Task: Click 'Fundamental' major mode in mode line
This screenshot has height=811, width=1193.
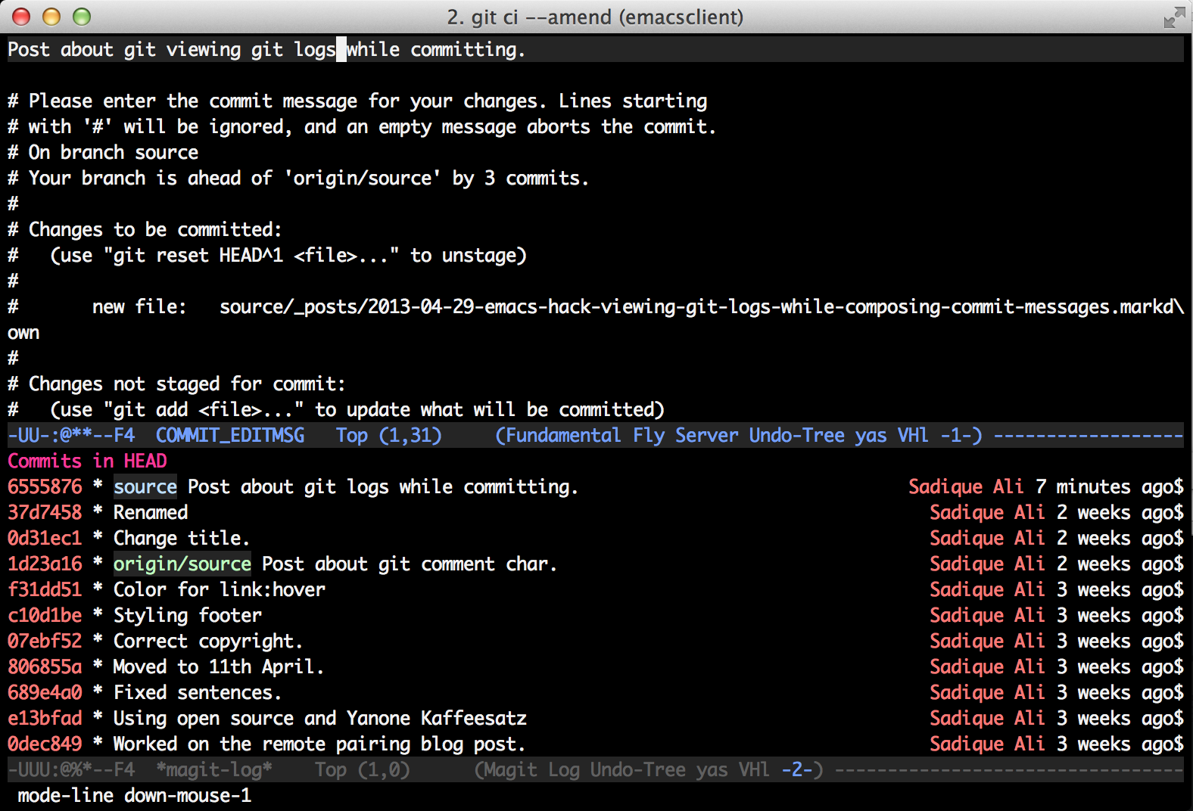Action: tap(563, 435)
